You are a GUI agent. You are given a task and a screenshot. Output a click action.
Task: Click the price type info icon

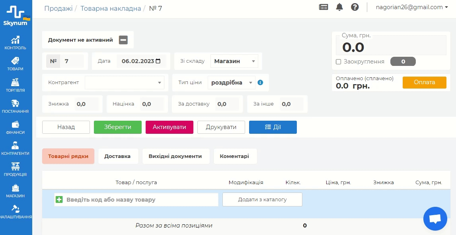coord(260,83)
